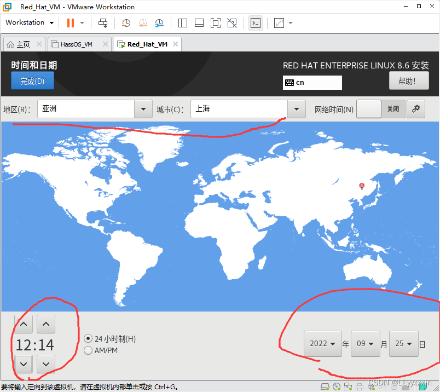Viewport: 440px width, 392px height.
Task: Toggle the 网络时间 network time switch
Action: click(x=381, y=109)
